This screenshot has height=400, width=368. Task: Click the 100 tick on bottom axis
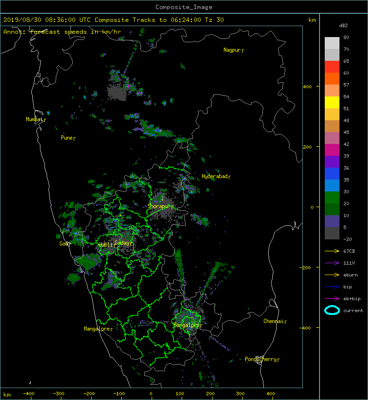[180, 394]
